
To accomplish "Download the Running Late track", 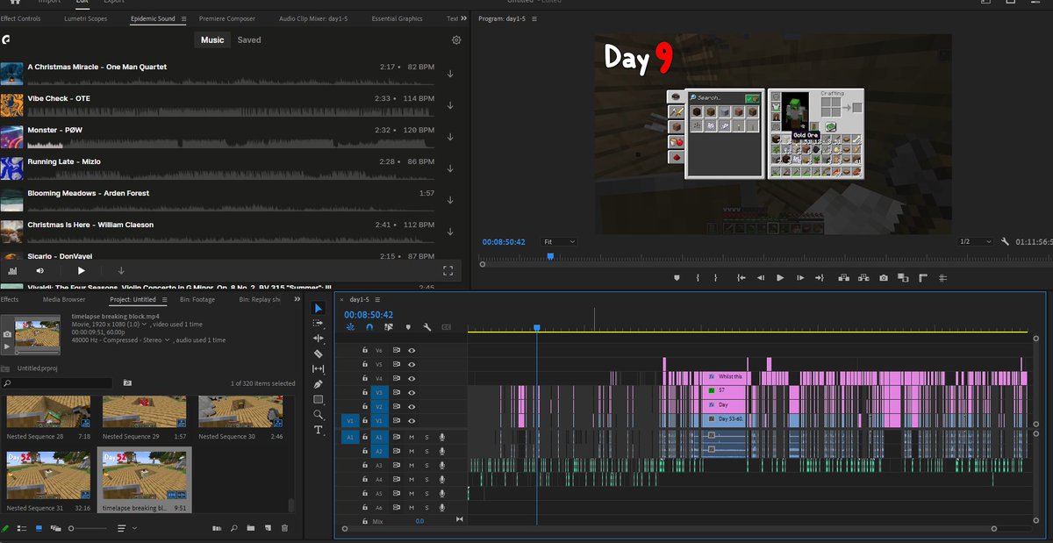I will pyautogui.click(x=450, y=168).
